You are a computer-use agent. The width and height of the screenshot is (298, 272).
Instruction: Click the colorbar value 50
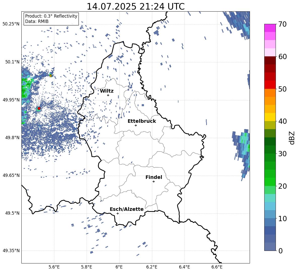click(282, 89)
